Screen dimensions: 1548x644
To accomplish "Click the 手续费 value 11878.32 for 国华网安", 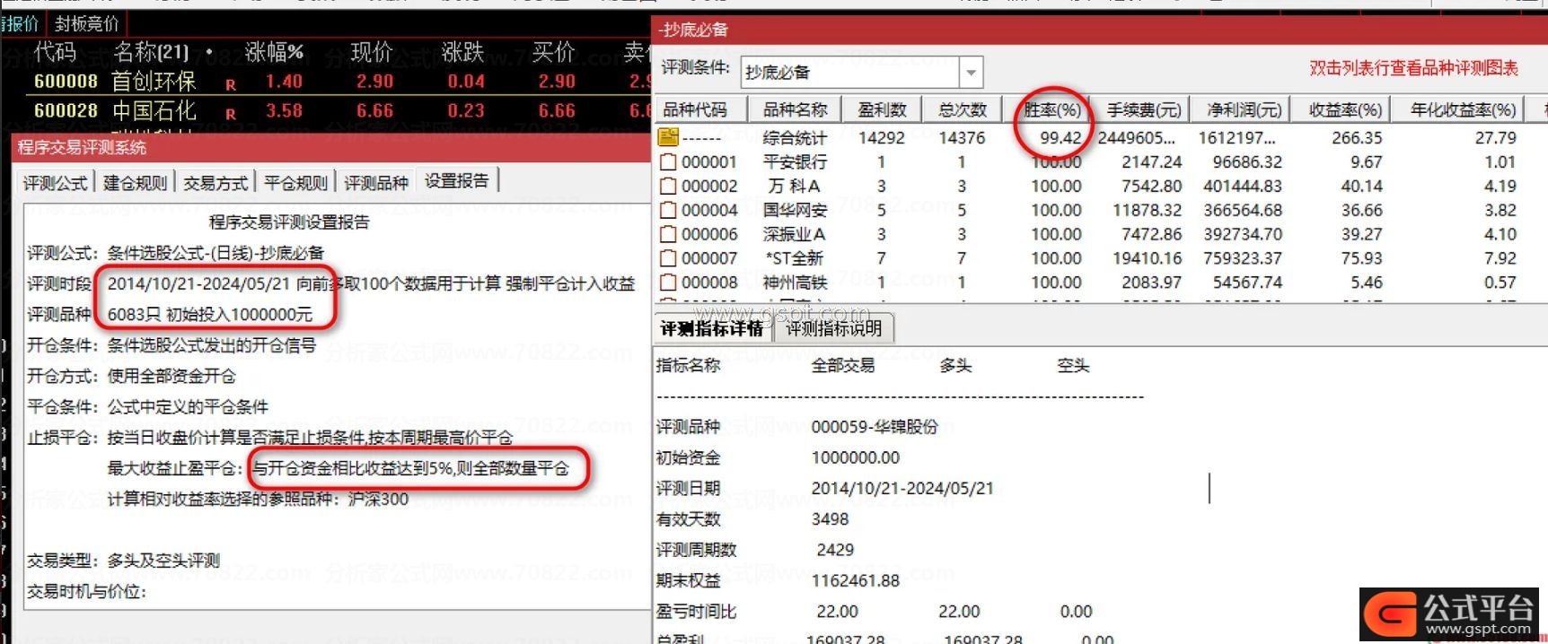I will [1147, 210].
